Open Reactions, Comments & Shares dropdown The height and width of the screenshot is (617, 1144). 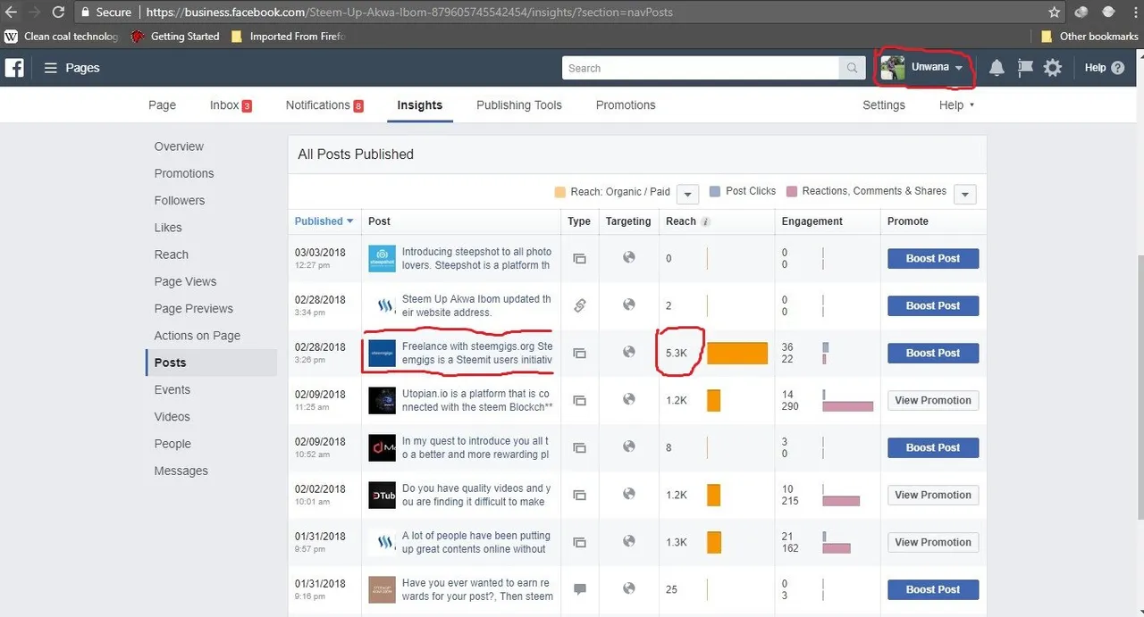pos(964,194)
